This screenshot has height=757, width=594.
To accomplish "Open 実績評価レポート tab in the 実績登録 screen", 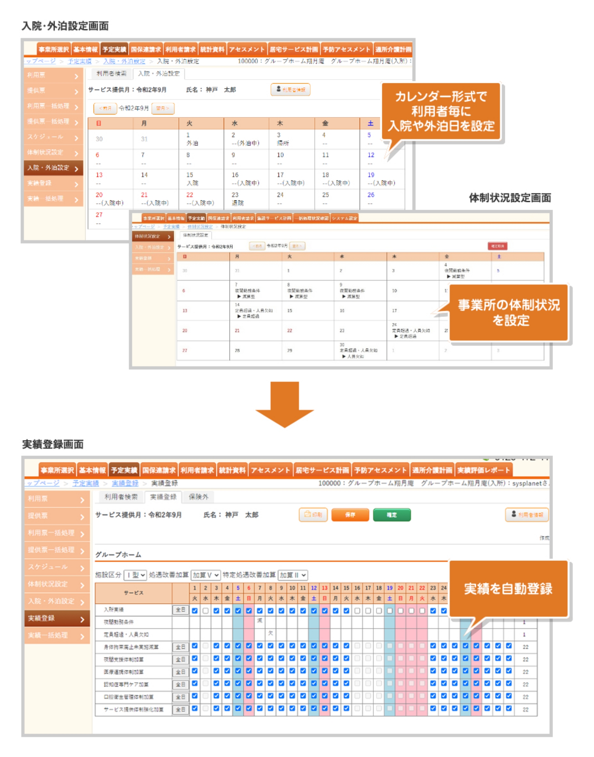I will click(x=483, y=470).
